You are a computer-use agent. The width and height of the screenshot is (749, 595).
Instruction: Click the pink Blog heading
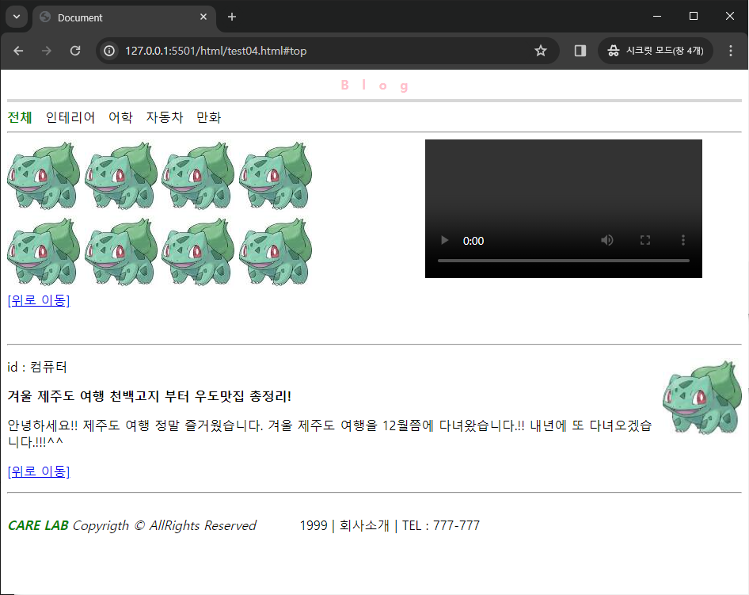tap(374, 86)
